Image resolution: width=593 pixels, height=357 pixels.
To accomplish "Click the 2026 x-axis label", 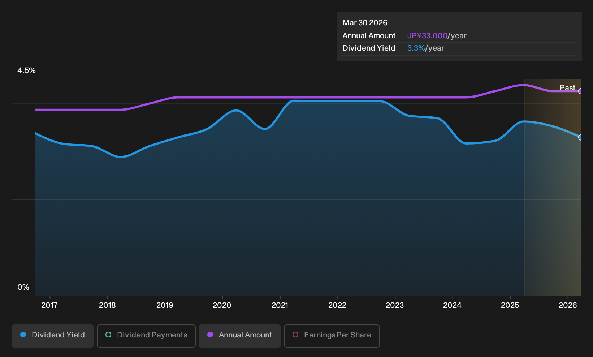I will (568, 305).
